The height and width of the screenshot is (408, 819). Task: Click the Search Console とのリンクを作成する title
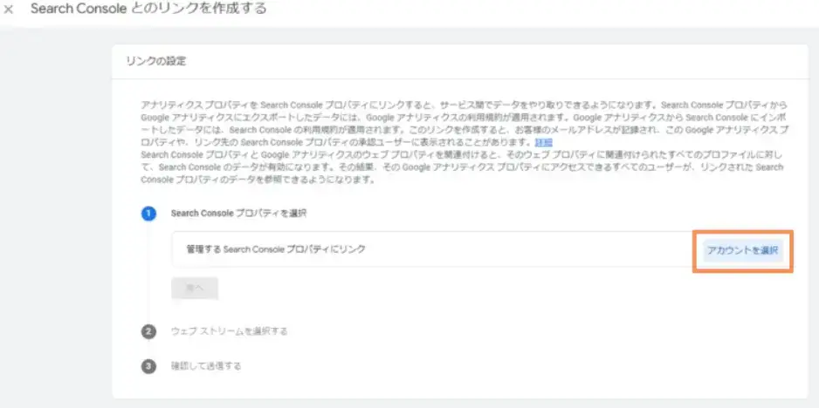(148, 9)
